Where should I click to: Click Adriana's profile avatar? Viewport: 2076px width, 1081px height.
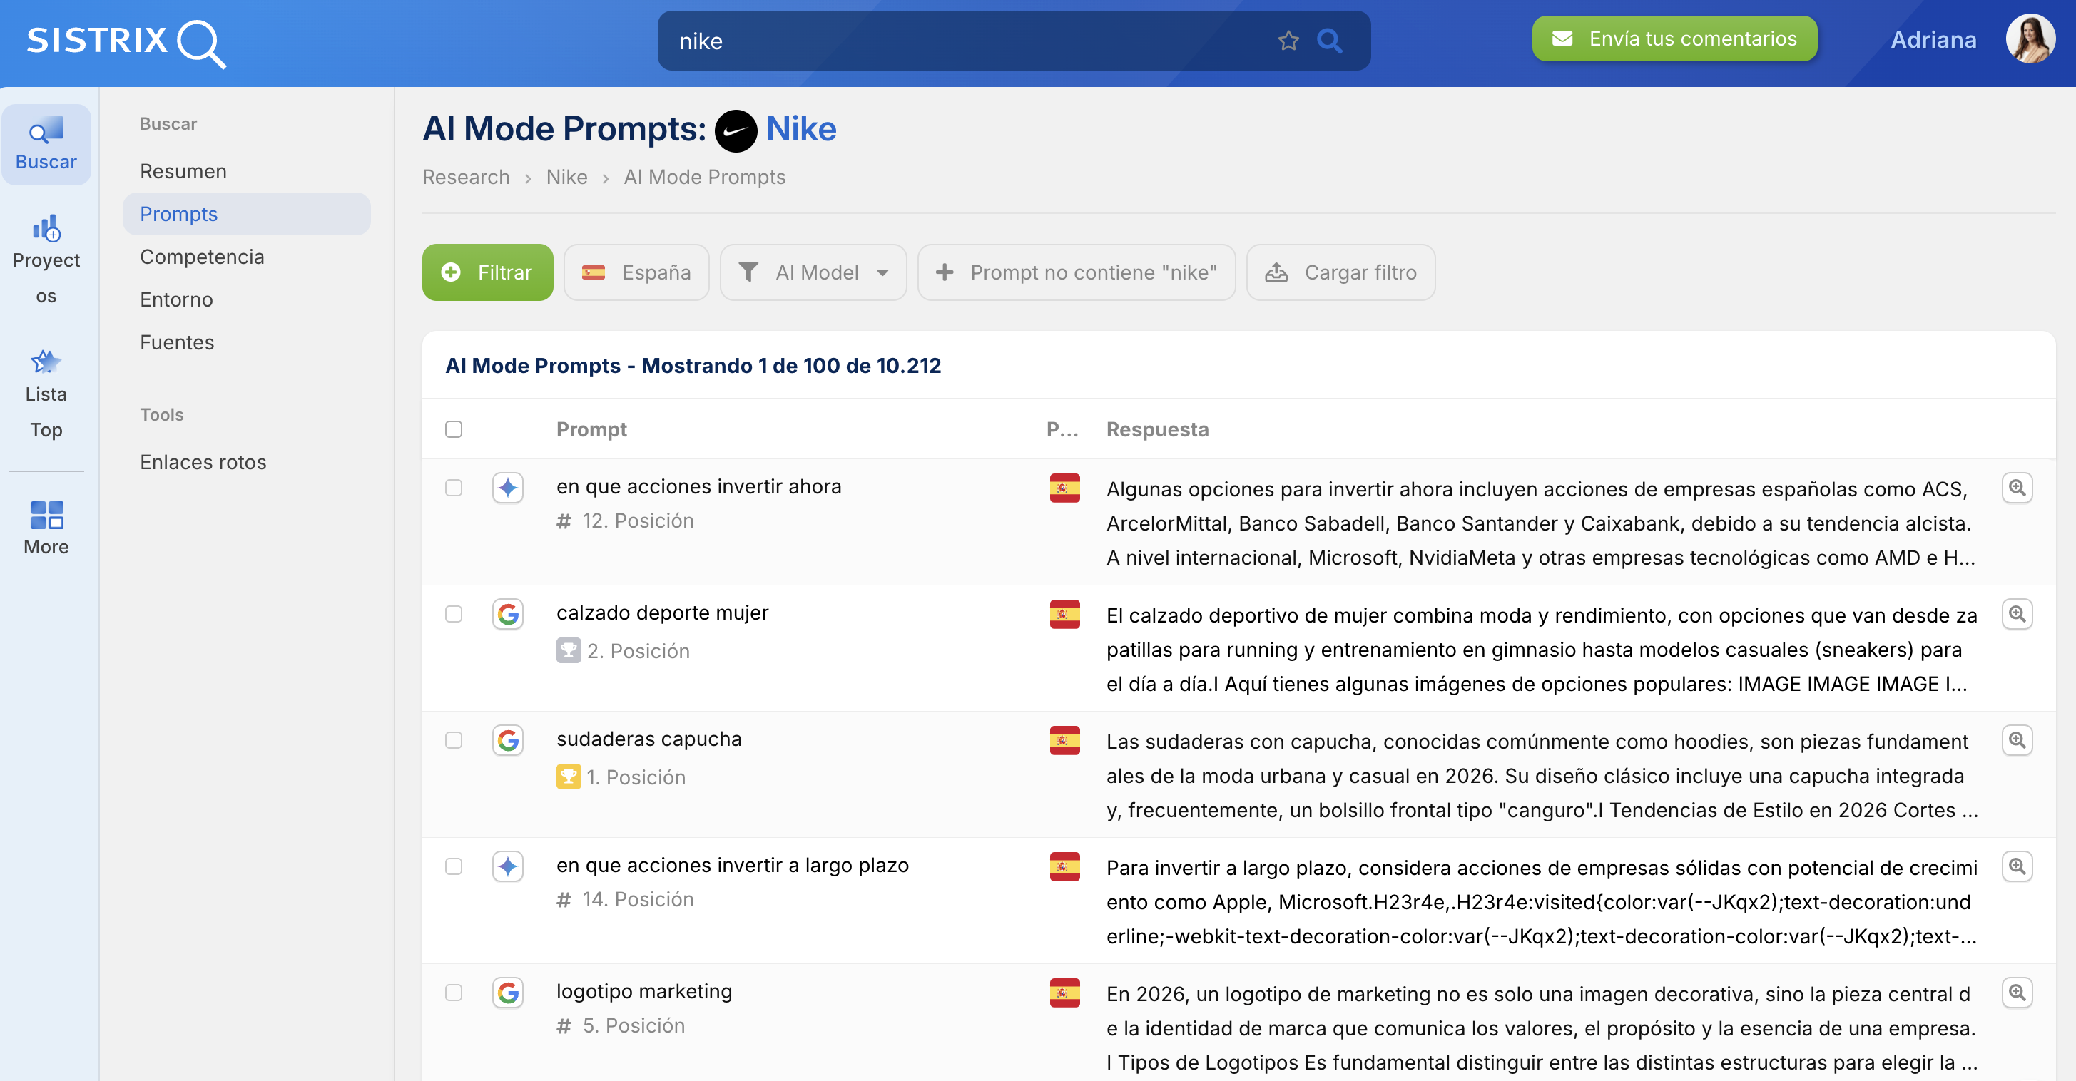click(2029, 39)
